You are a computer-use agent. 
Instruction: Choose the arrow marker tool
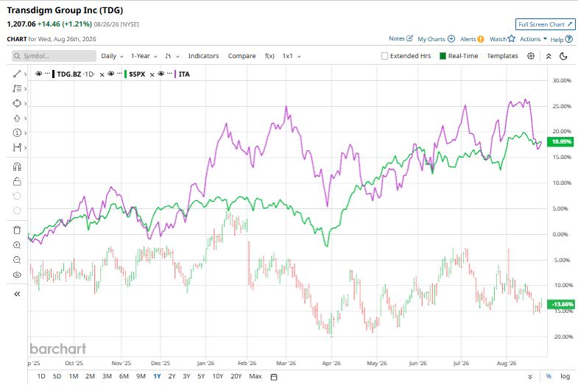click(17, 119)
